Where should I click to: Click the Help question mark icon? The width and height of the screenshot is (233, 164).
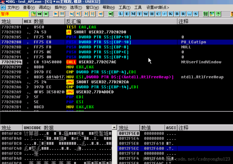tap(218, 14)
